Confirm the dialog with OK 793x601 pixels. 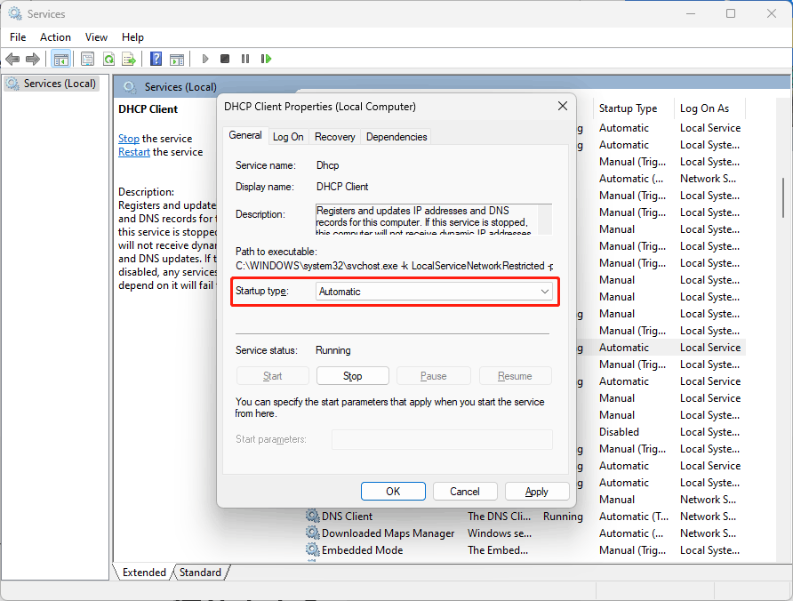coord(393,492)
